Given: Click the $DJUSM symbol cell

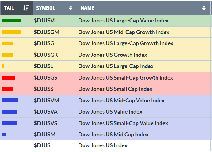Looking at the screenshot, I should (55, 135).
